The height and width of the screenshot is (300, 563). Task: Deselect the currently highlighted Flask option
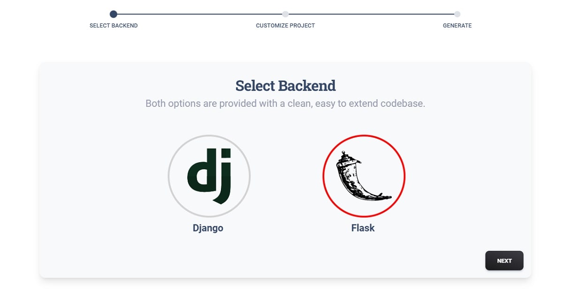pyautogui.click(x=364, y=177)
